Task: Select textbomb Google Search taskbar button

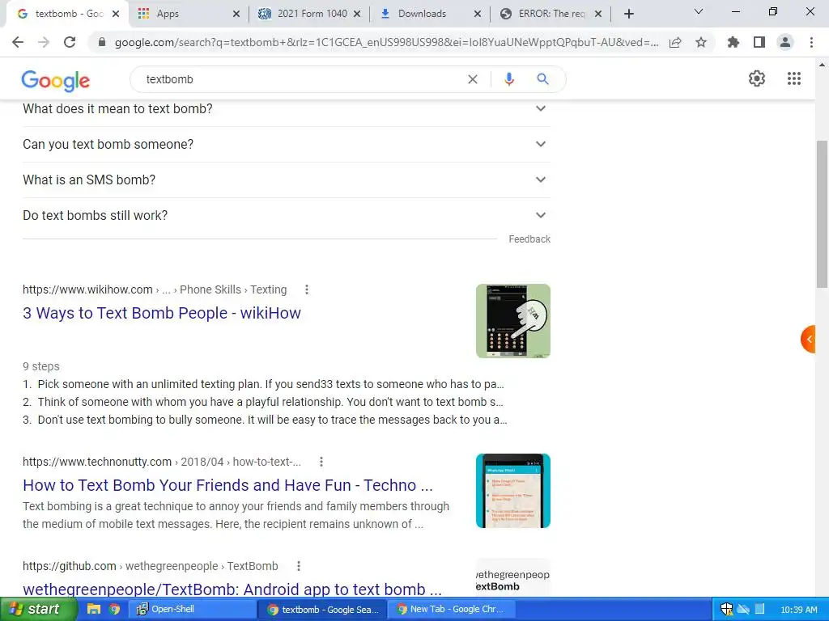Action: 321,610
